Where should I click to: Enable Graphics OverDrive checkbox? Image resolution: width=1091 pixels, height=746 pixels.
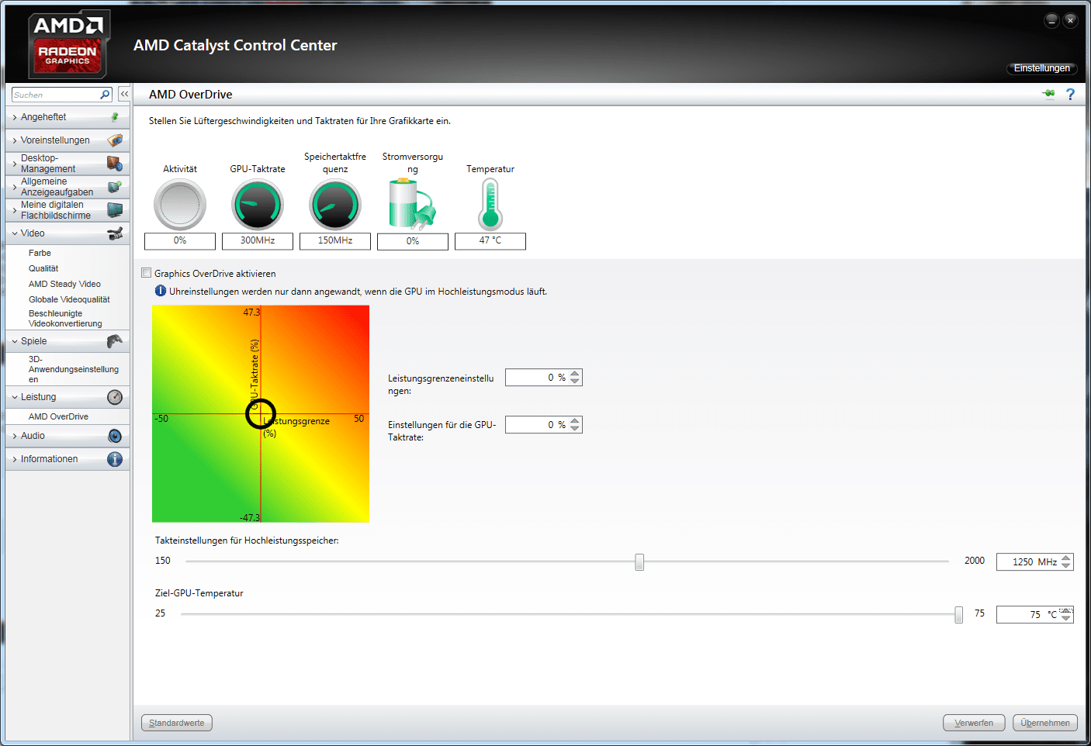click(x=146, y=273)
